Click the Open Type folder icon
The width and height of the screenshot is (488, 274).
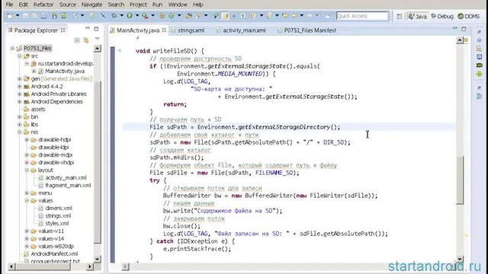[x=188, y=16]
